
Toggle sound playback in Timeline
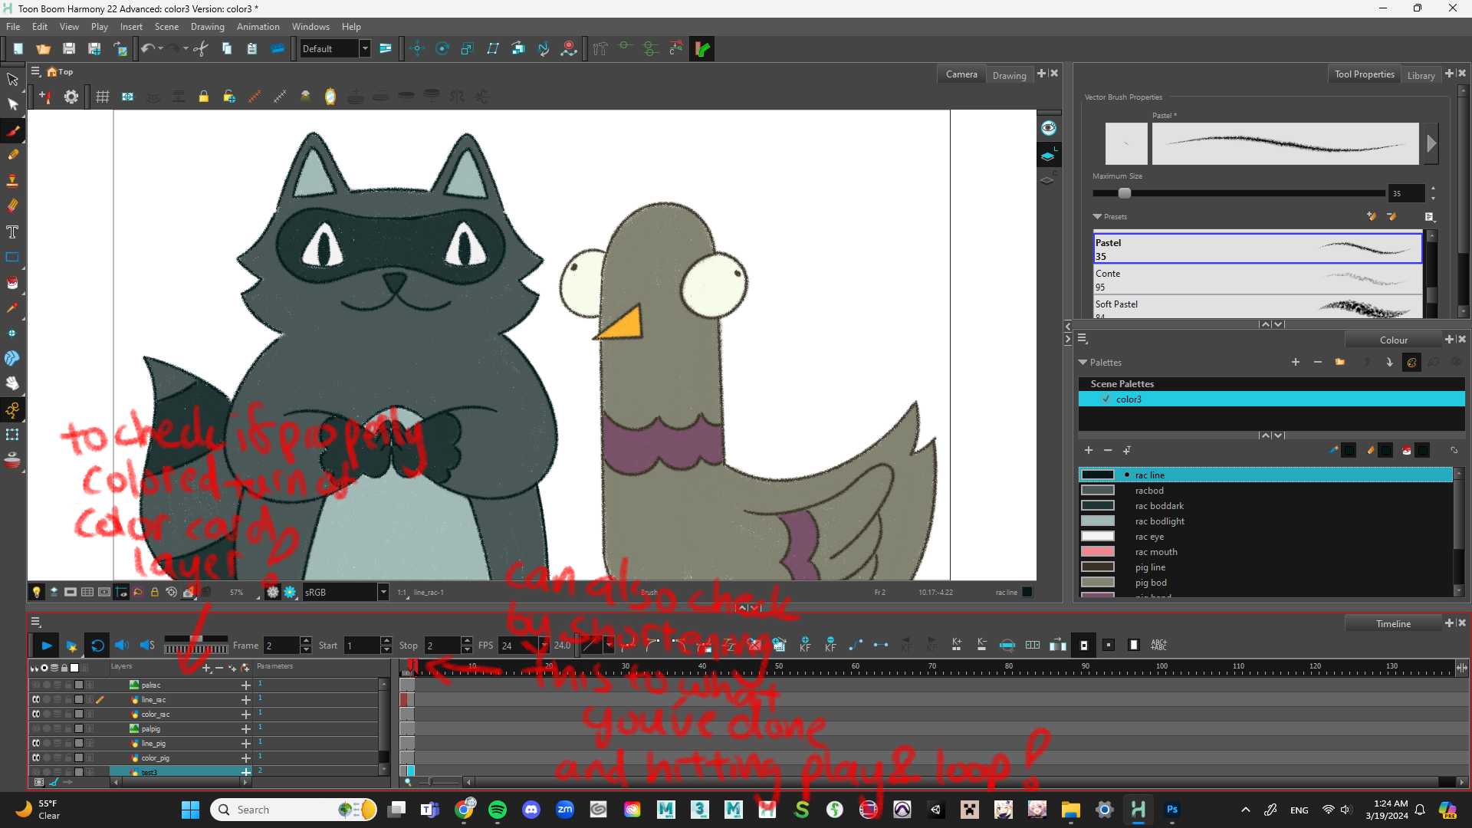tap(121, 646)
